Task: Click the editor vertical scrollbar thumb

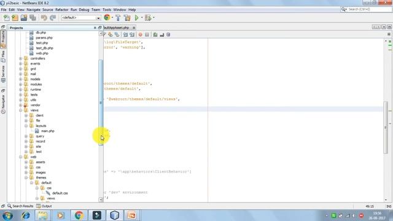Action: click(386, 128)
